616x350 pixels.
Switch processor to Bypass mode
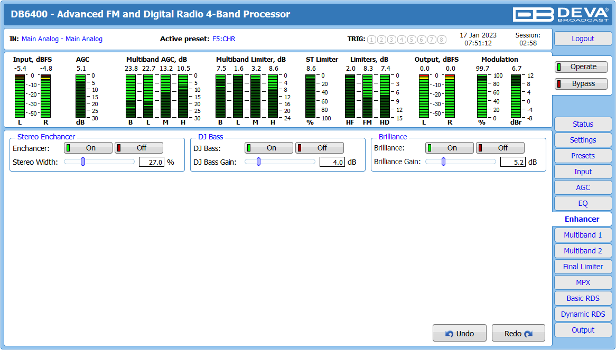click(x=581, y=83)
